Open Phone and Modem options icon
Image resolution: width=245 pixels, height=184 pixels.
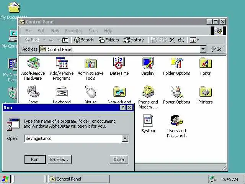click(x=148, y=97)
